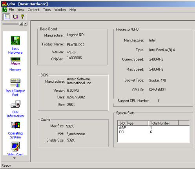195x169 pixels.
Task: Click the Qdm application title icon
Action: coord(4,4)
